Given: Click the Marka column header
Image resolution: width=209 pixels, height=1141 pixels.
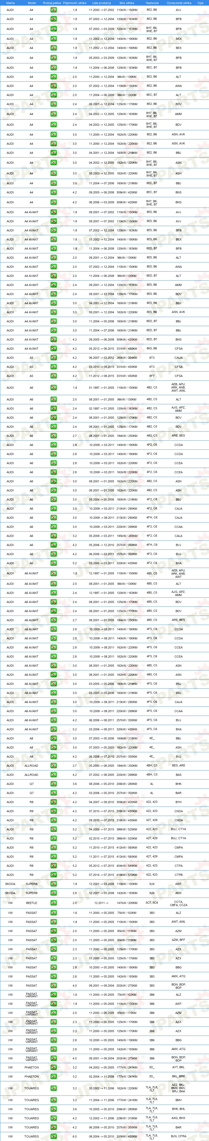Looking at the screenshot, I should point(10,3).
